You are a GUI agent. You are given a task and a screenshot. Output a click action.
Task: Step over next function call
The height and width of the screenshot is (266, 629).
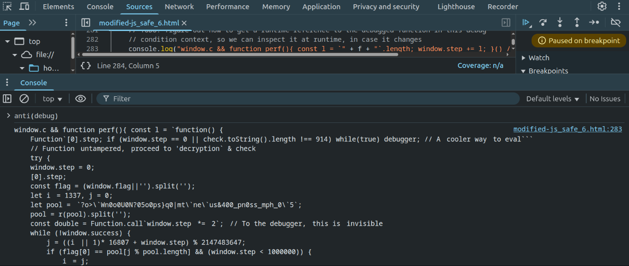543,23
